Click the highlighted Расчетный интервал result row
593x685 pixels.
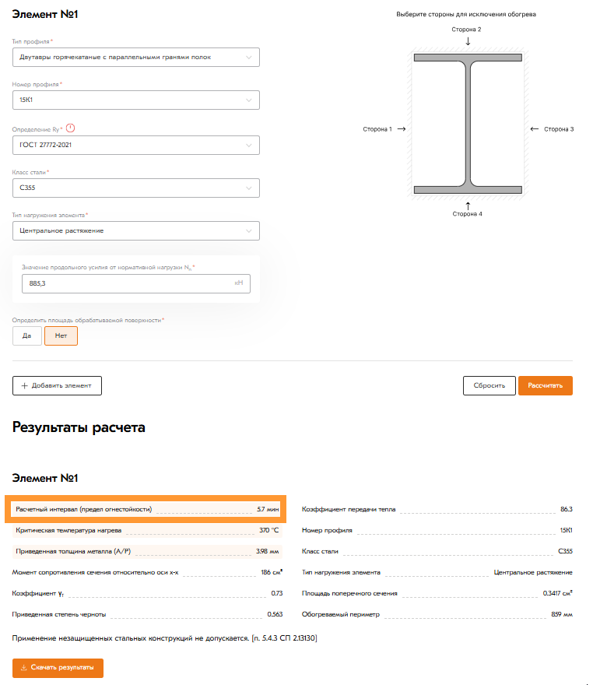click(147, 509)
